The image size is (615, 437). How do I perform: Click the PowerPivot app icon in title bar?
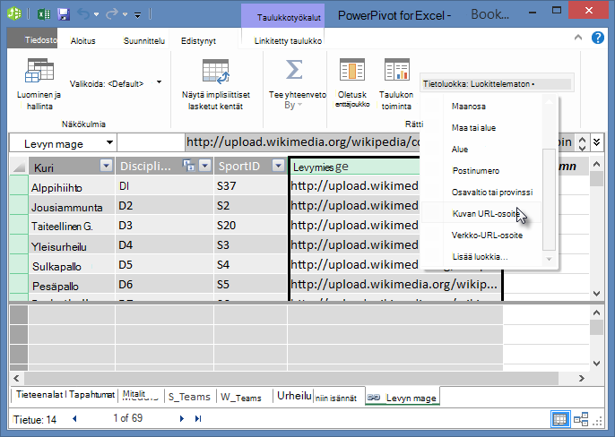pyautogui.click(x=14, y=14)
